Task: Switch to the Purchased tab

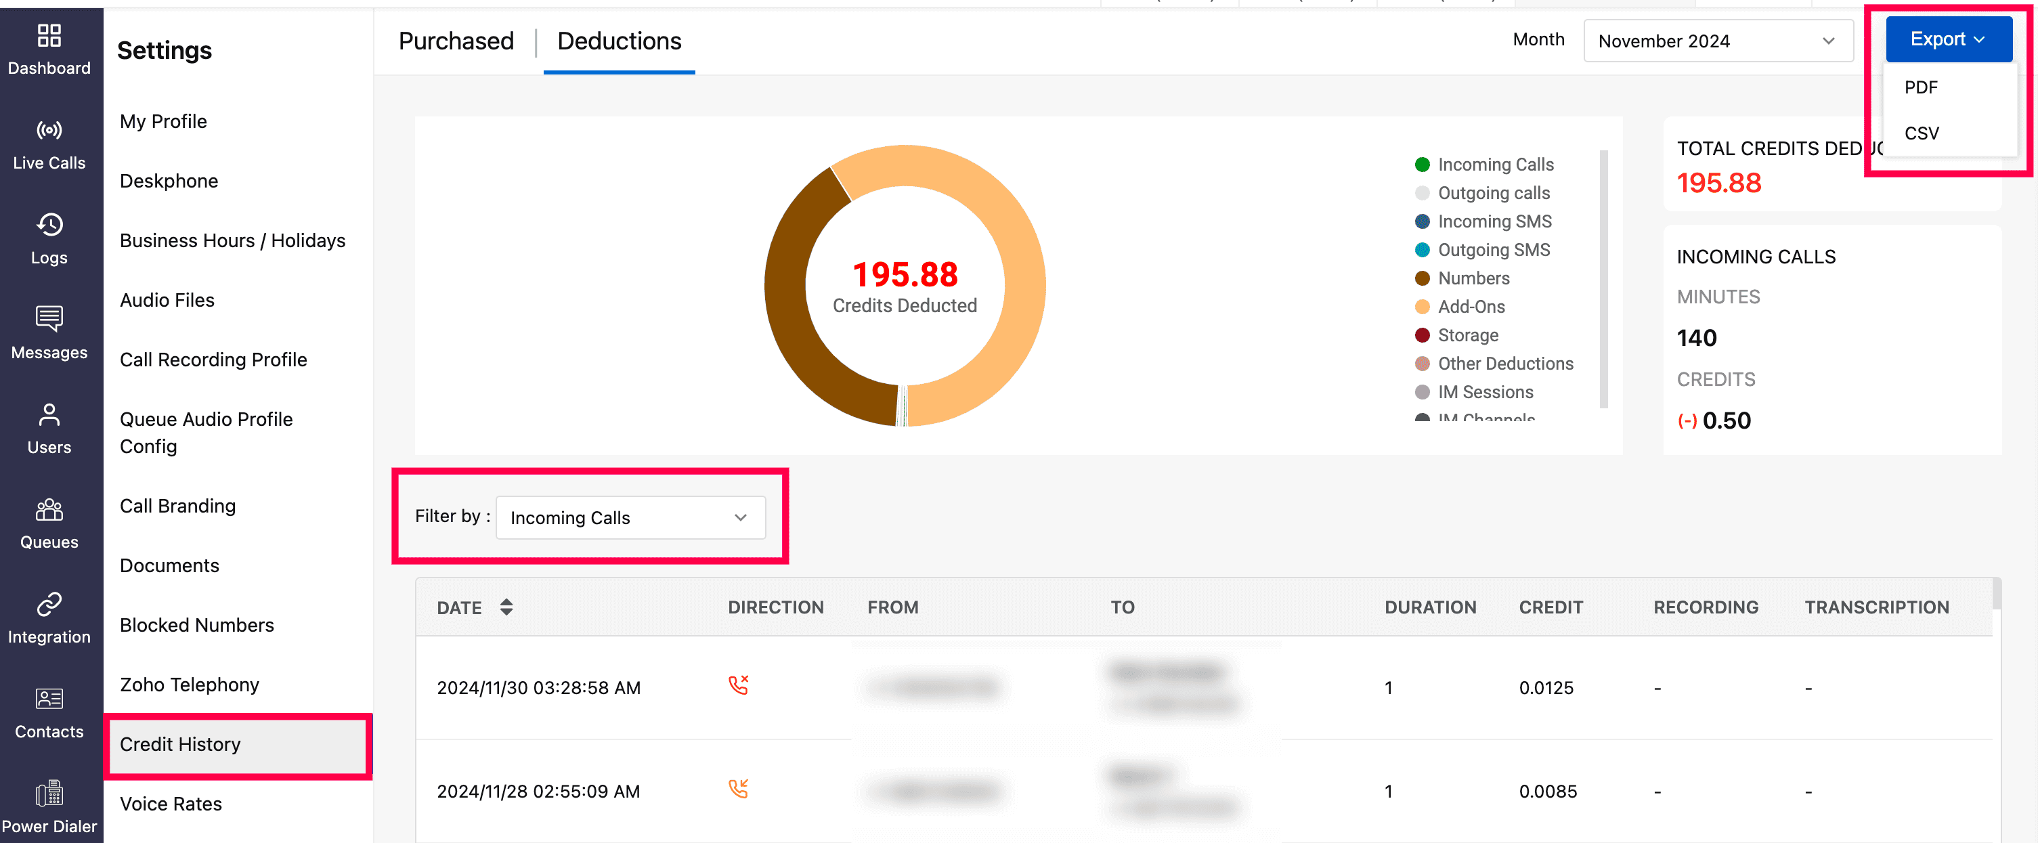Action: point(456,41)
